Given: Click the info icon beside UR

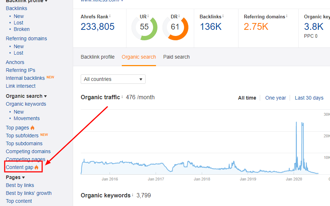Looking at the screenshot, I should 148,16.
